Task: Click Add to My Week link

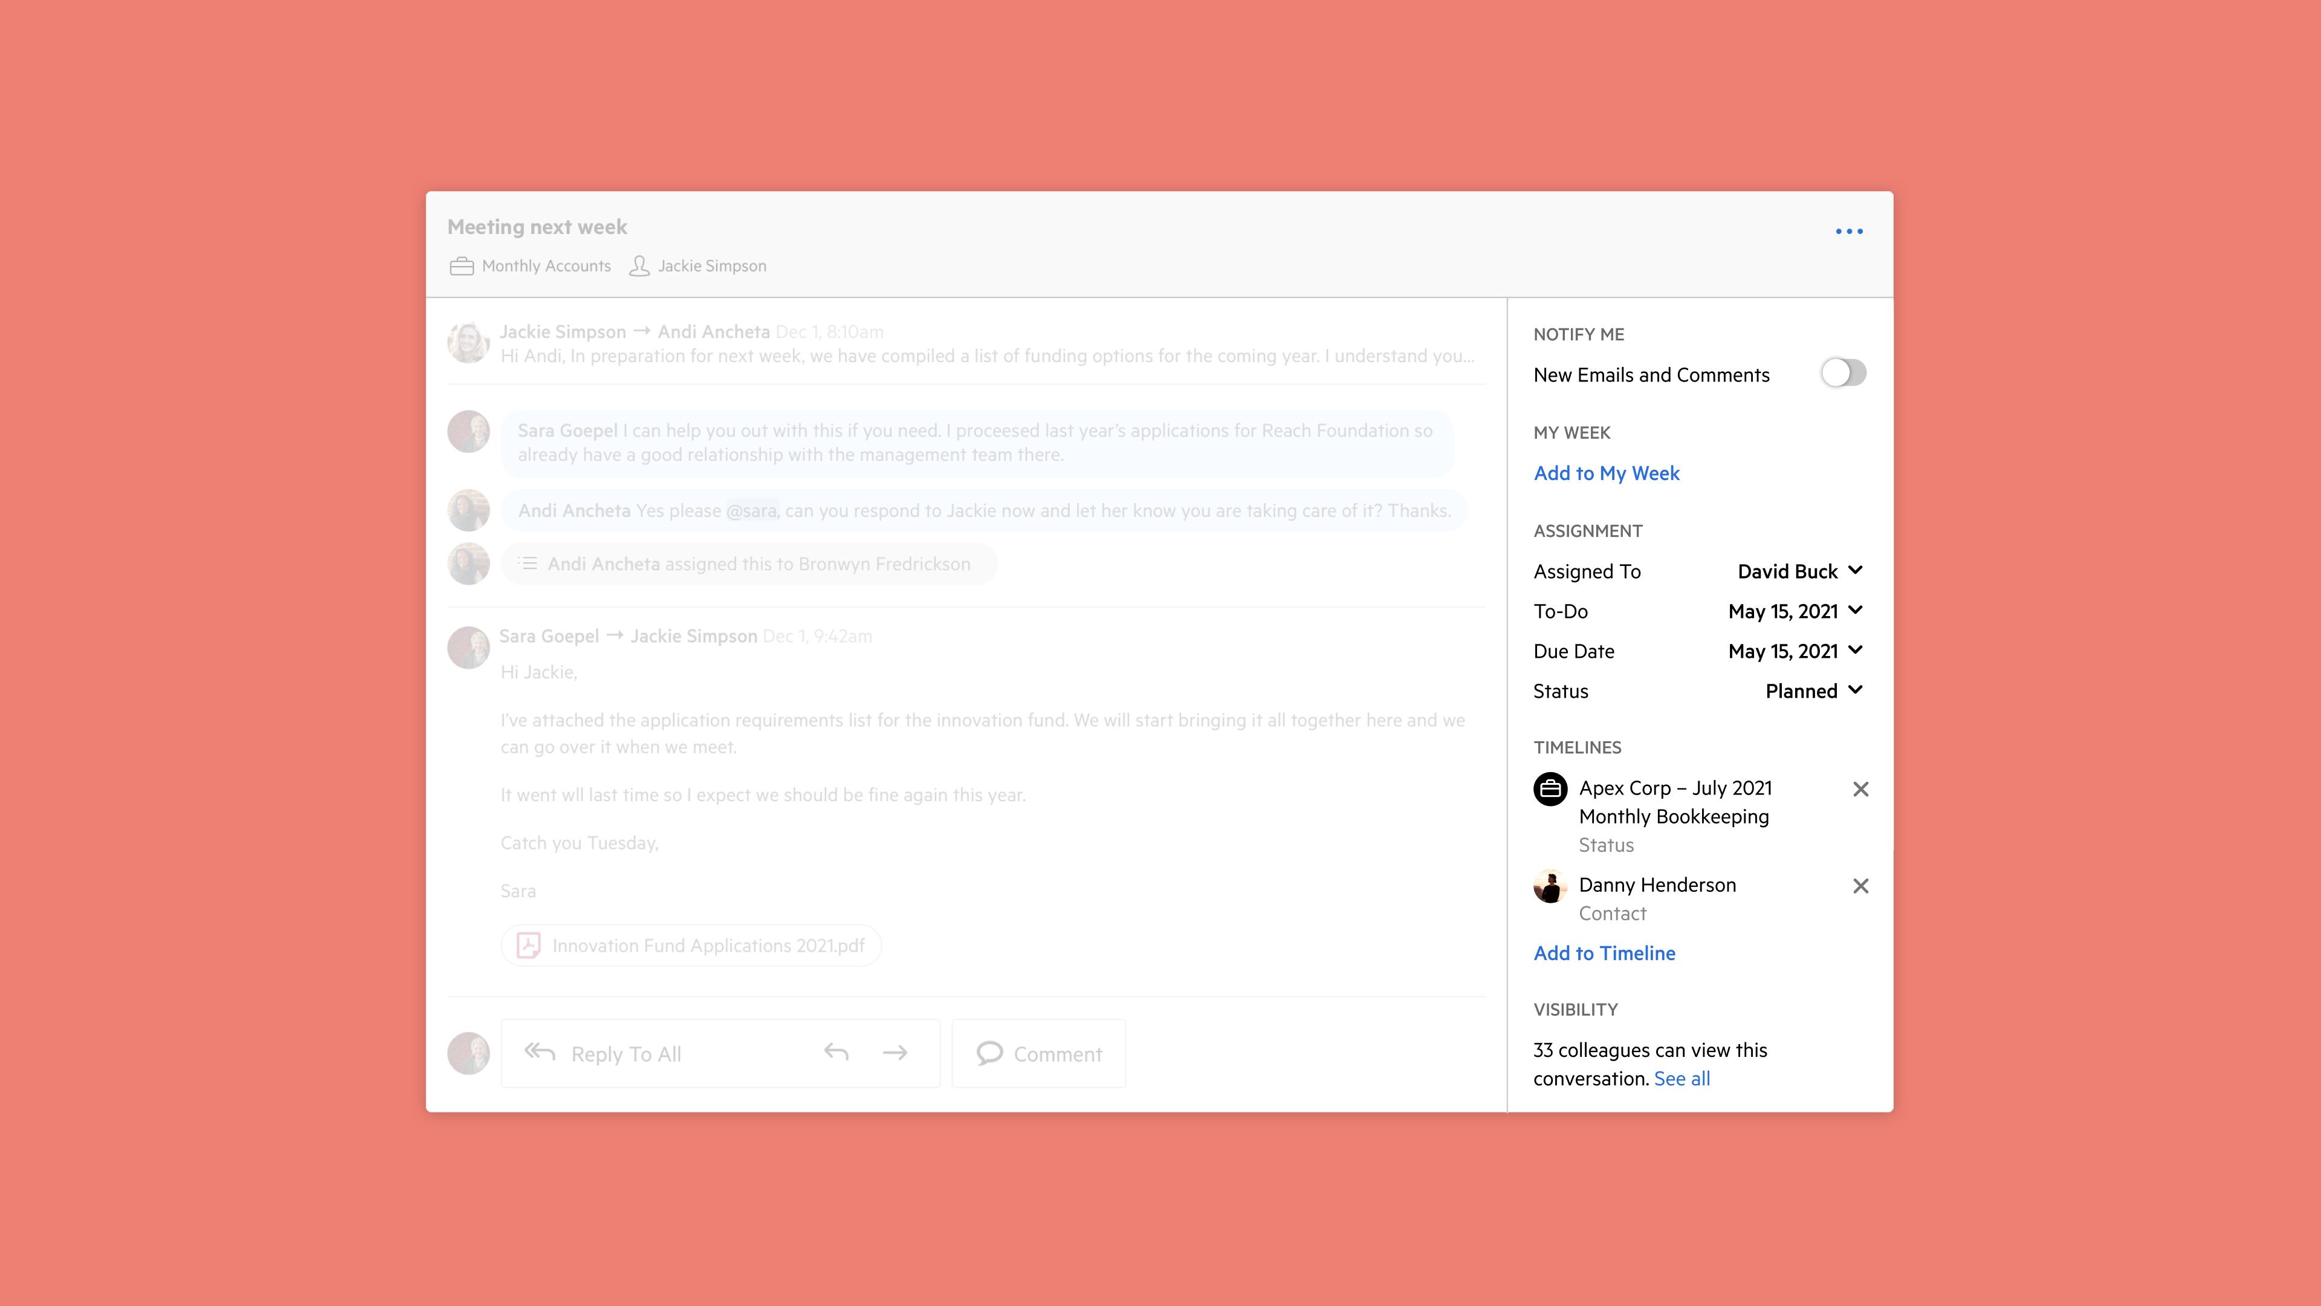Action: pyautogui.click(x=1607, y=473)
